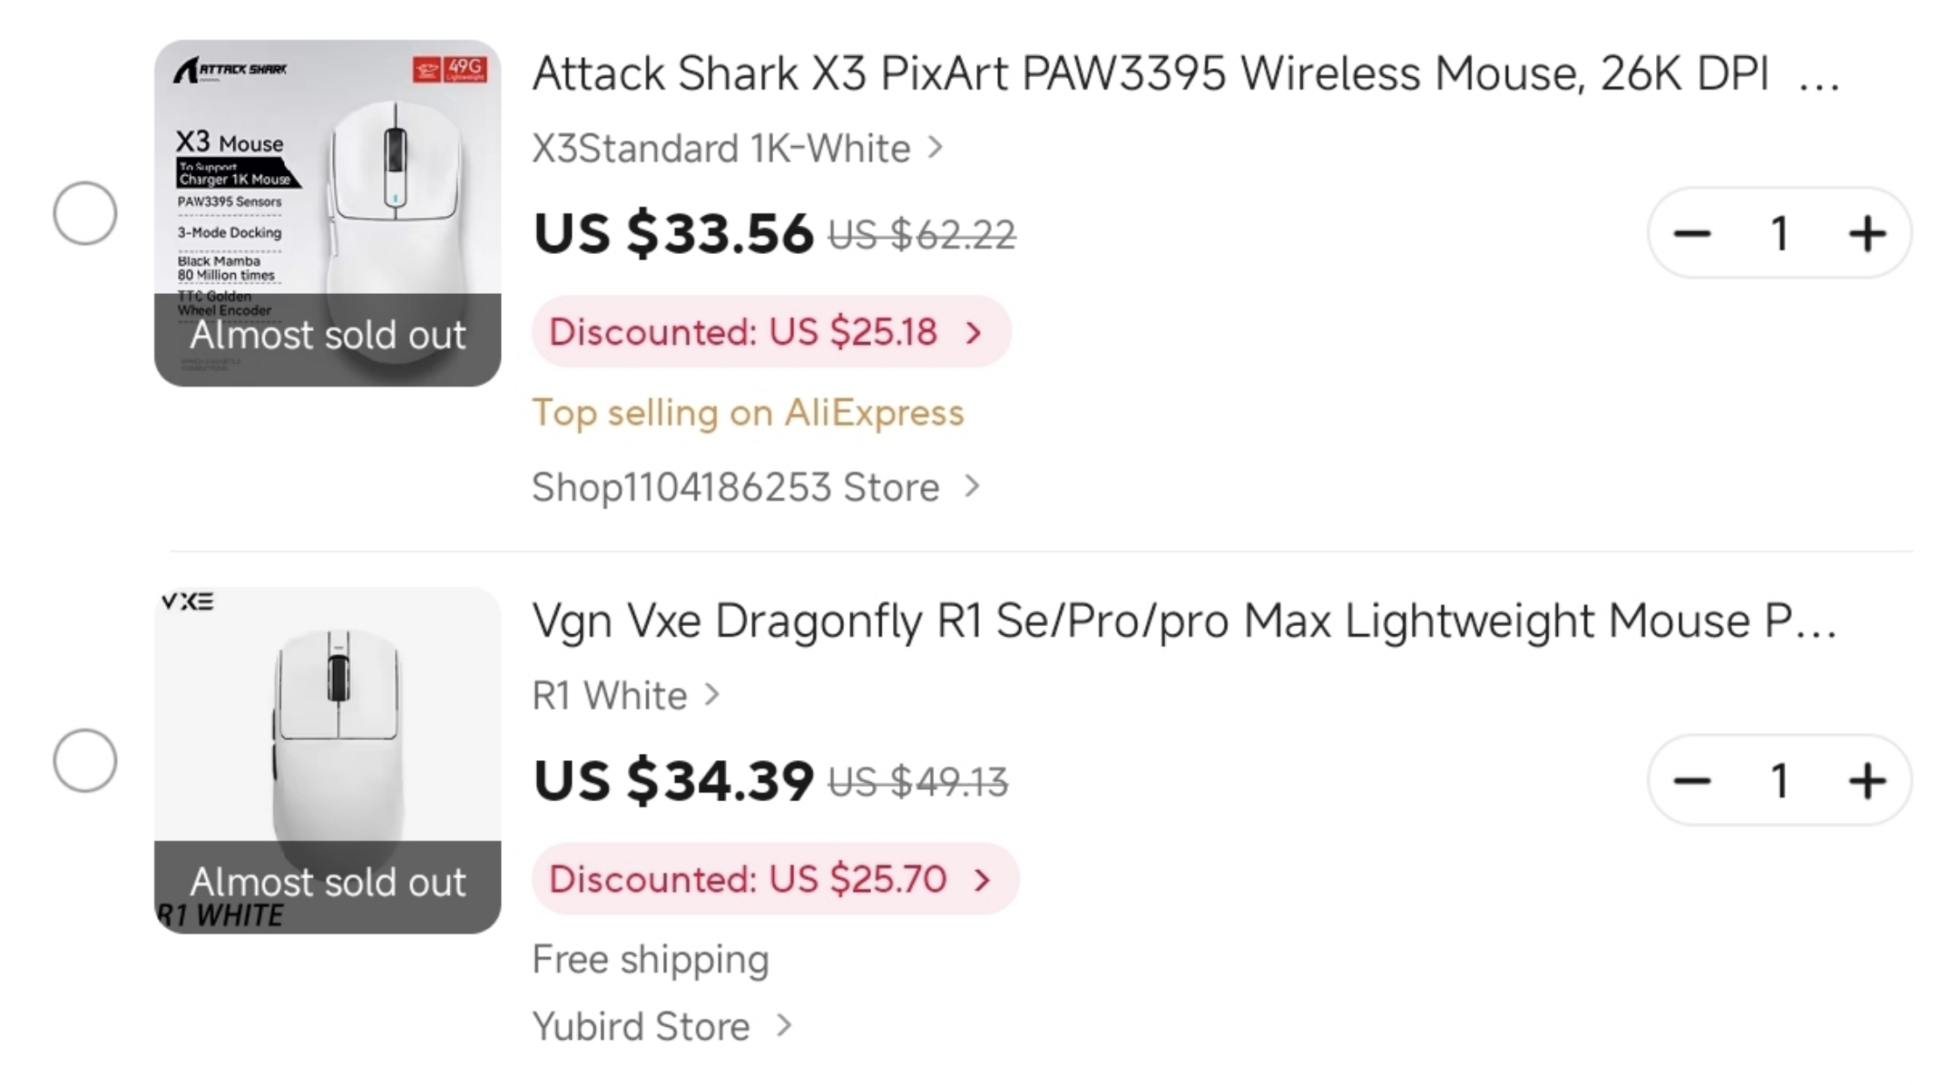
Task: Increase Attack Shark X3 mouse quantity
Action: pos(1867,234)
